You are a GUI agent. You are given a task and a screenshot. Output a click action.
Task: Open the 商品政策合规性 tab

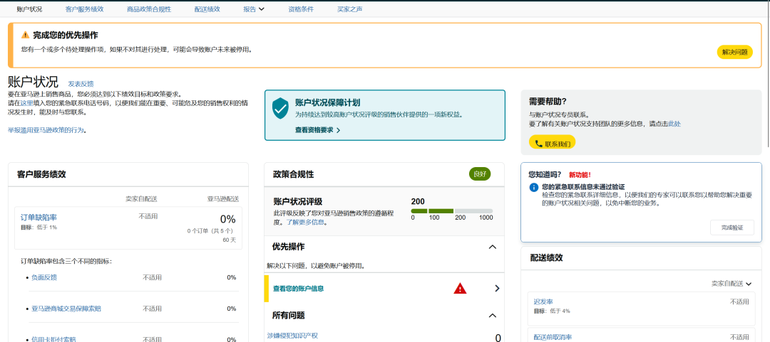pyautogui.click(x=149, y=9)
